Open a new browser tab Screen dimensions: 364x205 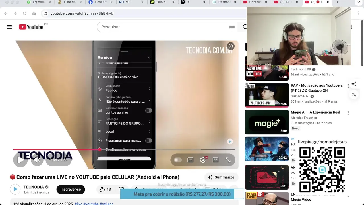click(337, 2)
